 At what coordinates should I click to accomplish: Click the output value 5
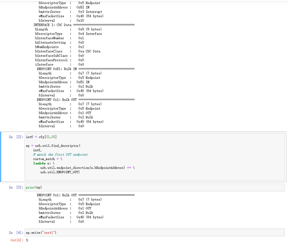click(x=27, y=240)
